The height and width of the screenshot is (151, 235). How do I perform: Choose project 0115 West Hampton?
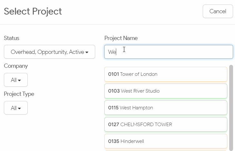[166, 108]
